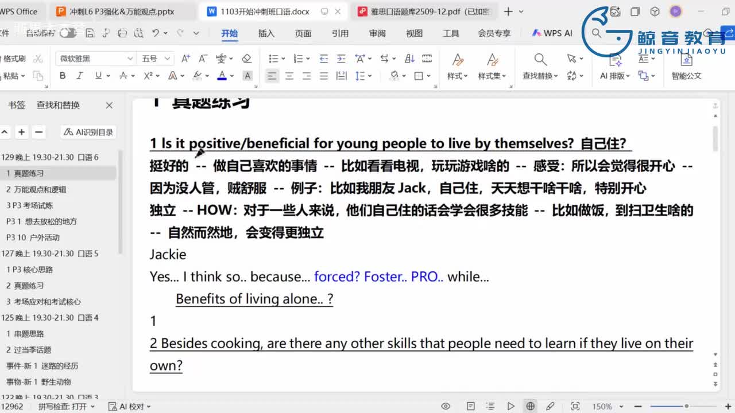Apply the blue font color
The height and width of the screenshot is (413, 735).
point(222,76)
